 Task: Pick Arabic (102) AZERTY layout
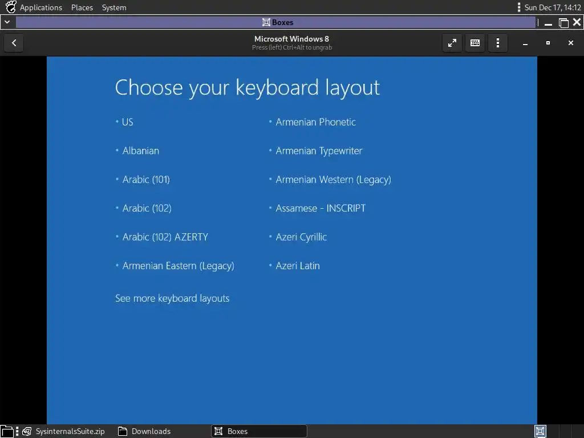(x=165, y=237)
